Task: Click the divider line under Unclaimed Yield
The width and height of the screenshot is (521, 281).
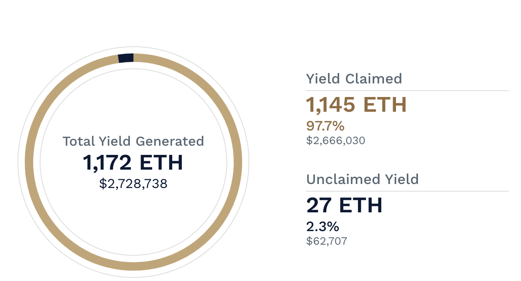Action: [x=407, y=191]
